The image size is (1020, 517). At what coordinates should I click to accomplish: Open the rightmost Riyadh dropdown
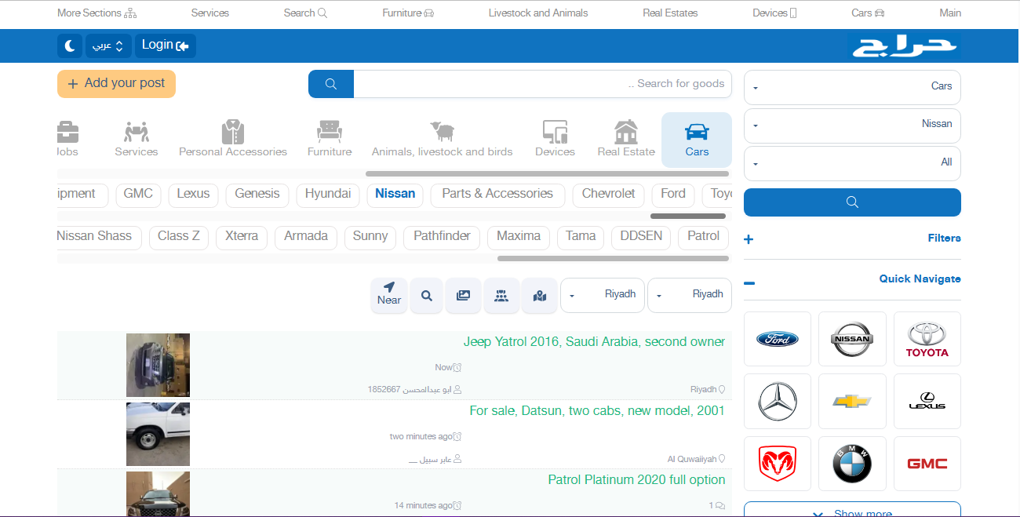click(x=690, y=296)
